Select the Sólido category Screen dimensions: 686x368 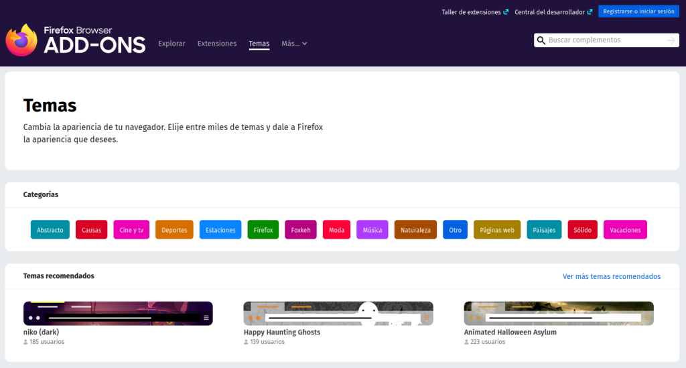(x=582, y=230)
